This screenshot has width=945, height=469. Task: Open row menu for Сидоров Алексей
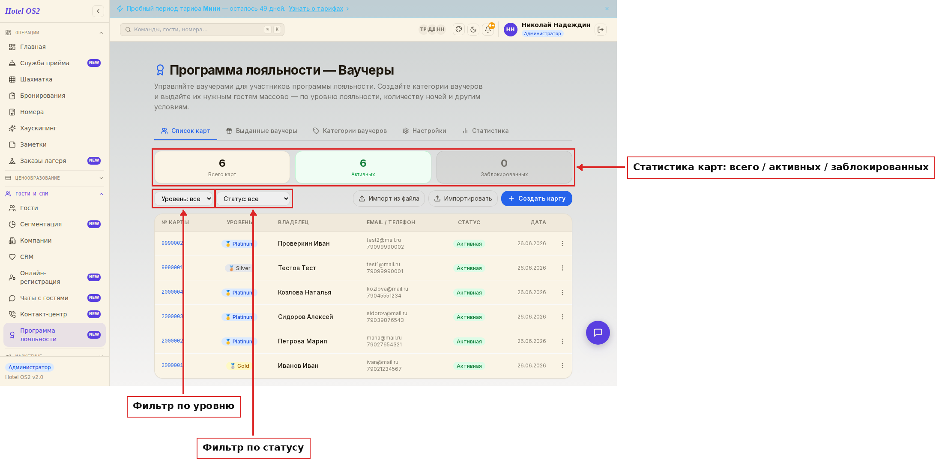click(x=562, y=317)
